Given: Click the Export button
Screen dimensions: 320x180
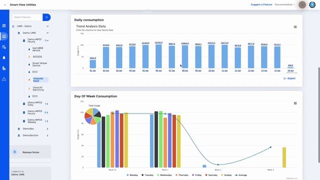Looking at the screenshot, I should click(289, 78).
